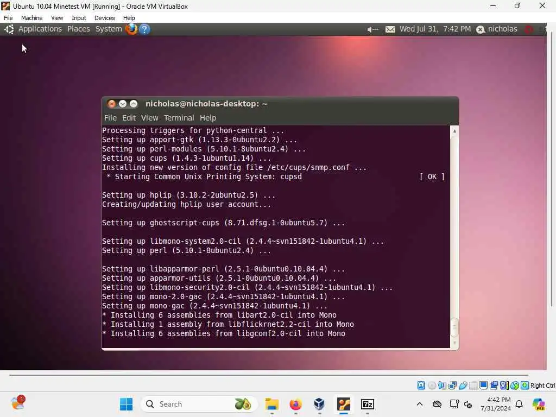Click the mouse integration status icon
Image resolution: width=556 pixels, height=417 pixels.
point(515,386)
